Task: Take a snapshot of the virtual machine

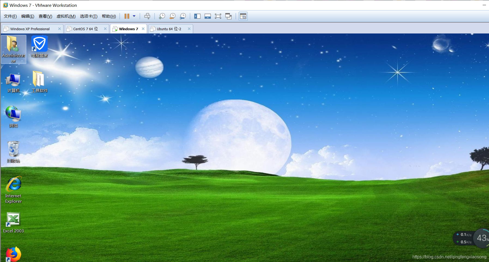Action: [162, 16]
